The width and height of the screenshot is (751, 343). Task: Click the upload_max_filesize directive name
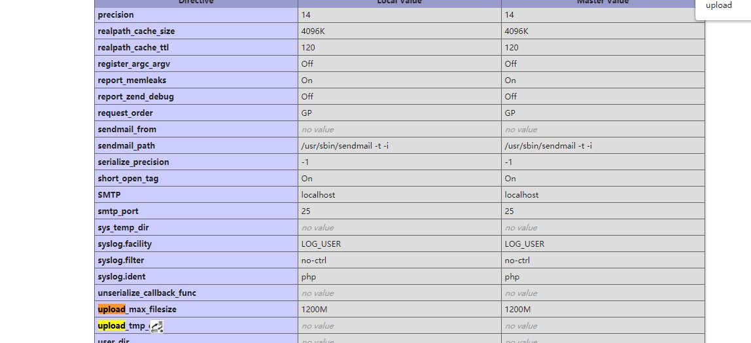click(x=137, y=309)
